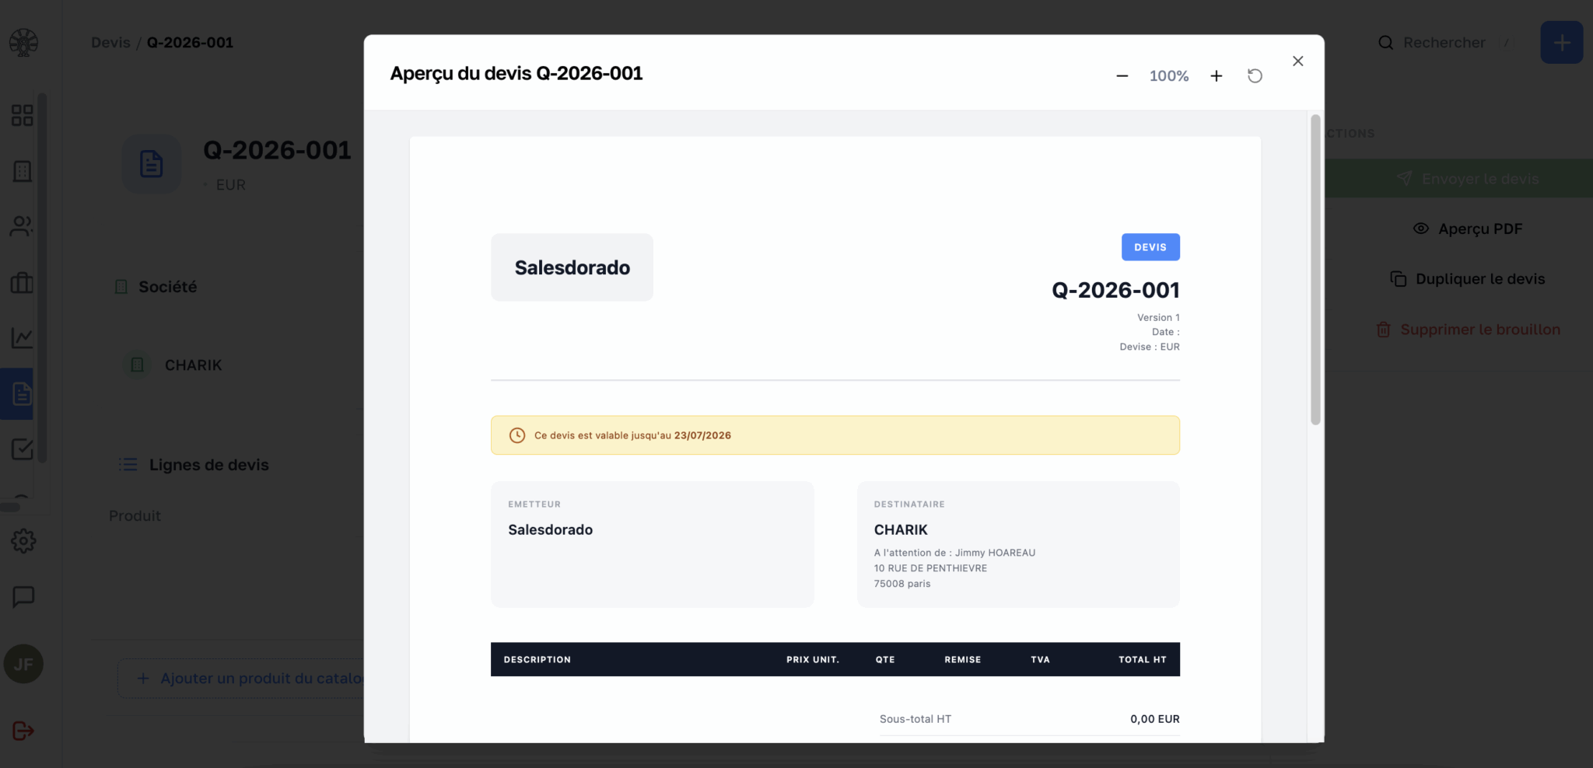
Task: Close the quote preview dialog
Action: tap(1297, 61)
